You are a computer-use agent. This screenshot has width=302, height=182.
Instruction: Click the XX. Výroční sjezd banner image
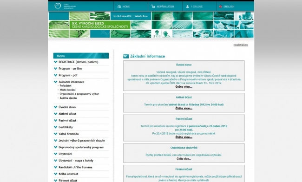point(151,25)
